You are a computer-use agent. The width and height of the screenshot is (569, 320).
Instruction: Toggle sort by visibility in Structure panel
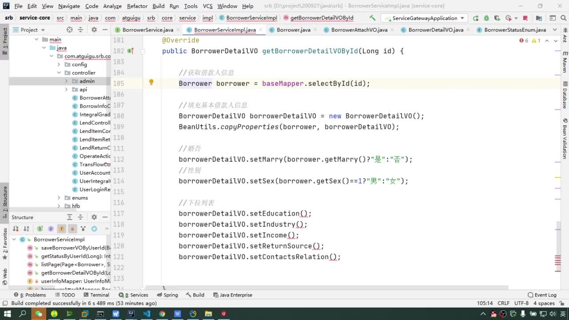[16, 229]
